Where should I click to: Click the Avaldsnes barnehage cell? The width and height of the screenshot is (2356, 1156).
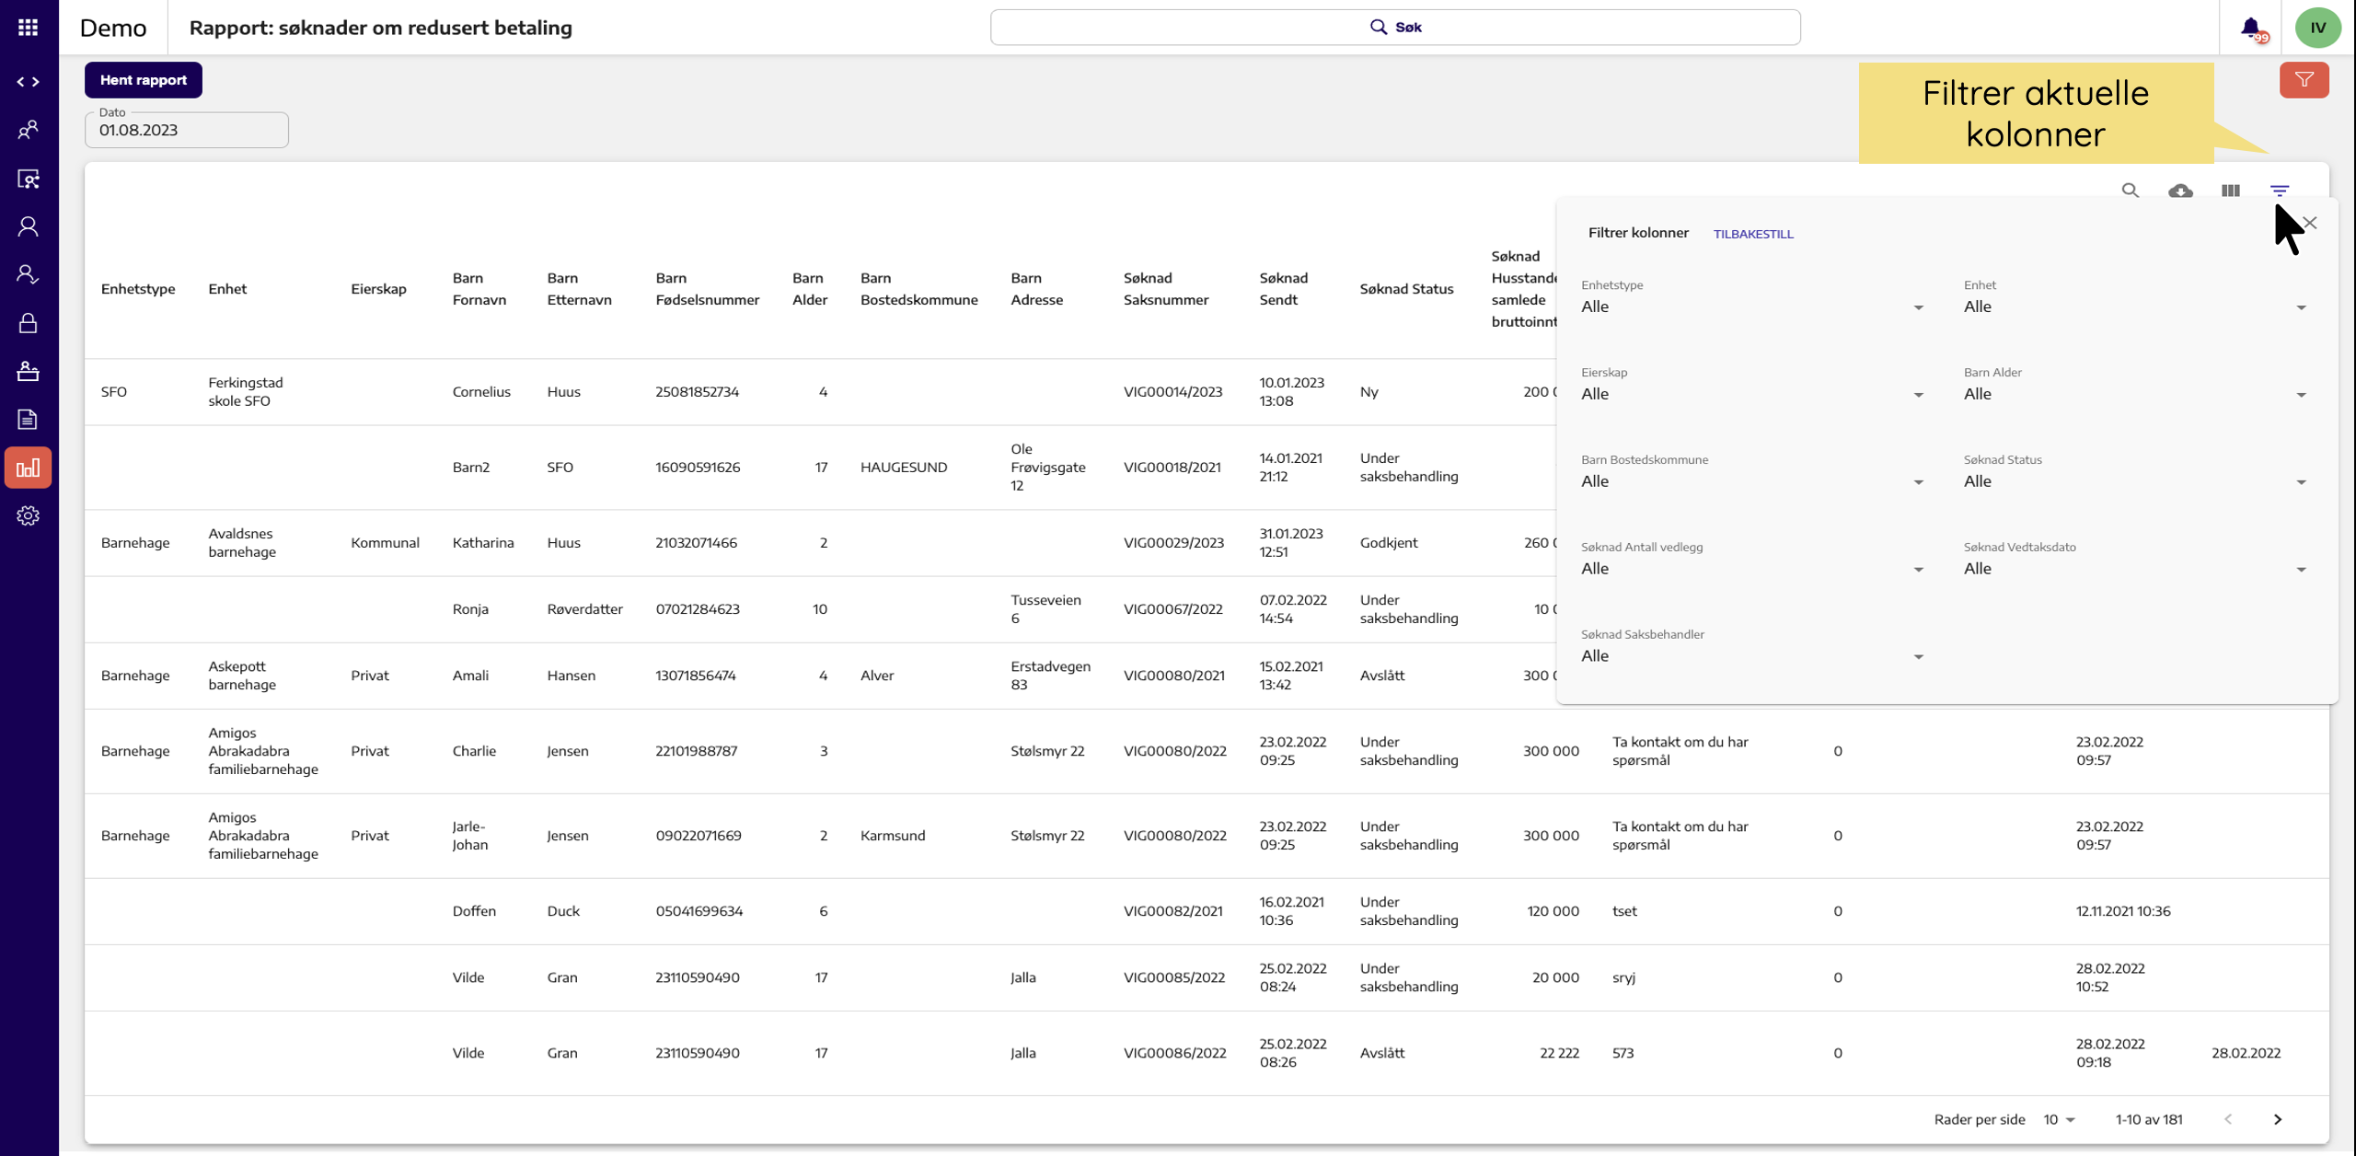tap(242, 543)
